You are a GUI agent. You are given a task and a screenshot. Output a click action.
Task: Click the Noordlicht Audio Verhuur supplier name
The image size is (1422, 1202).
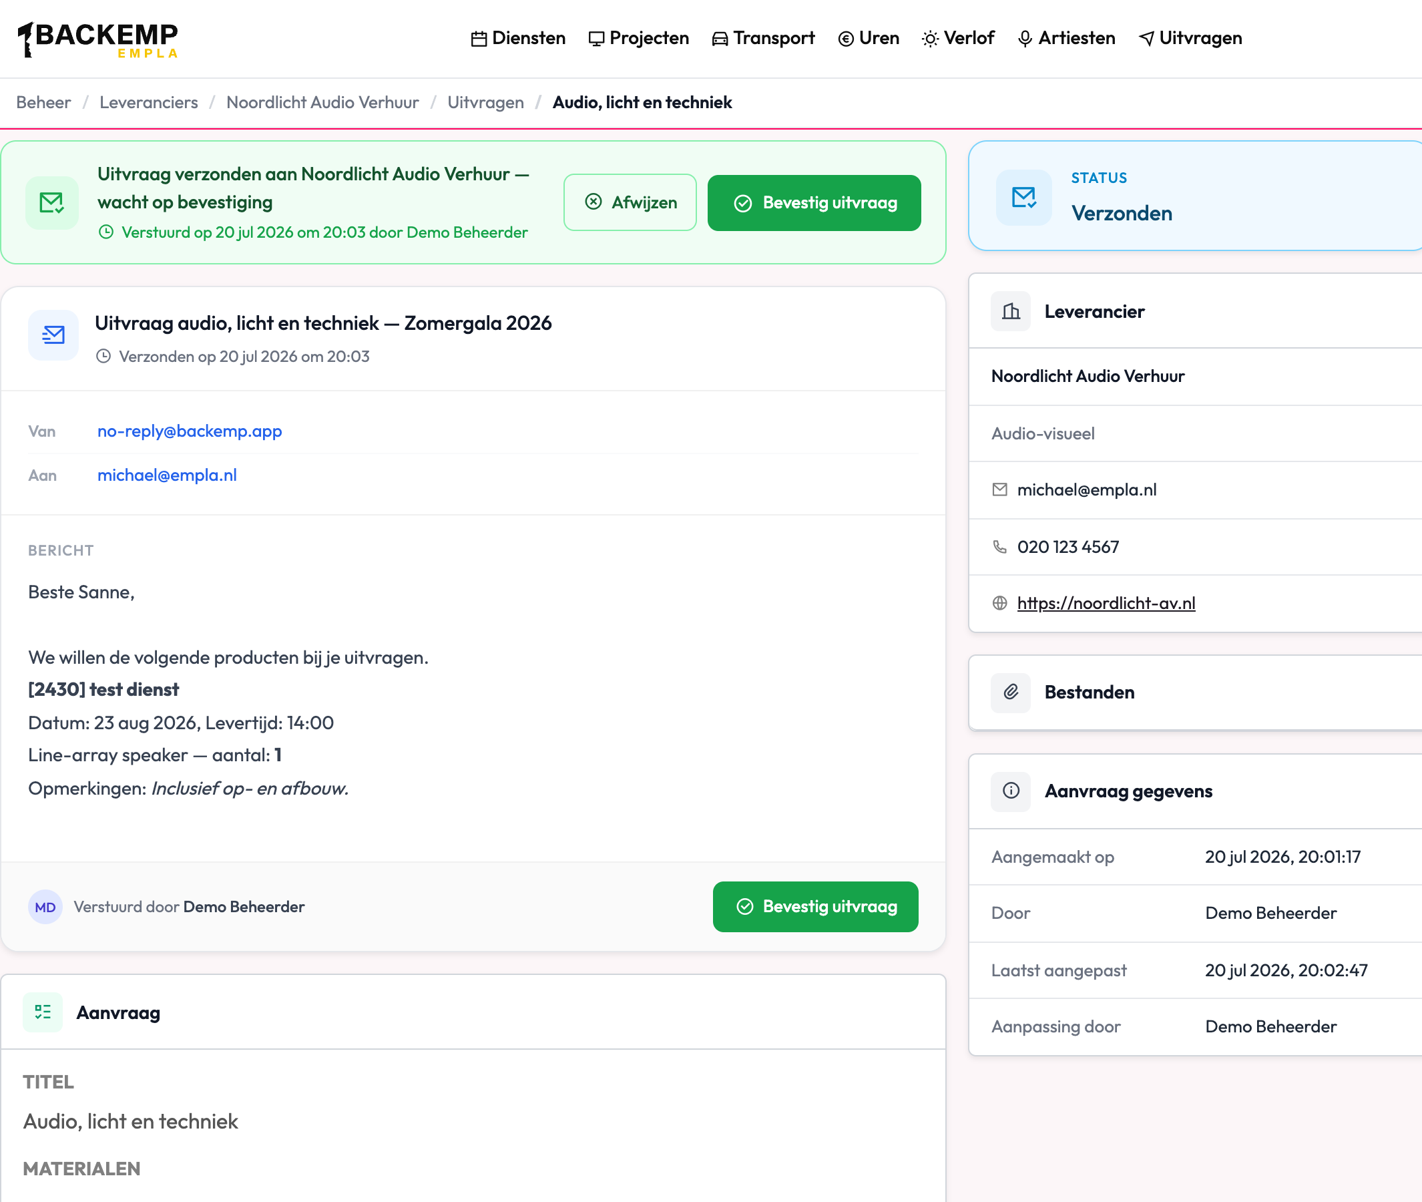click(1088, 376)
